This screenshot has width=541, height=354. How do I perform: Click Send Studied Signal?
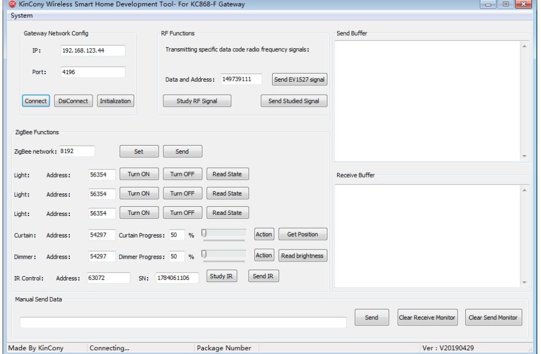(293, 100)
